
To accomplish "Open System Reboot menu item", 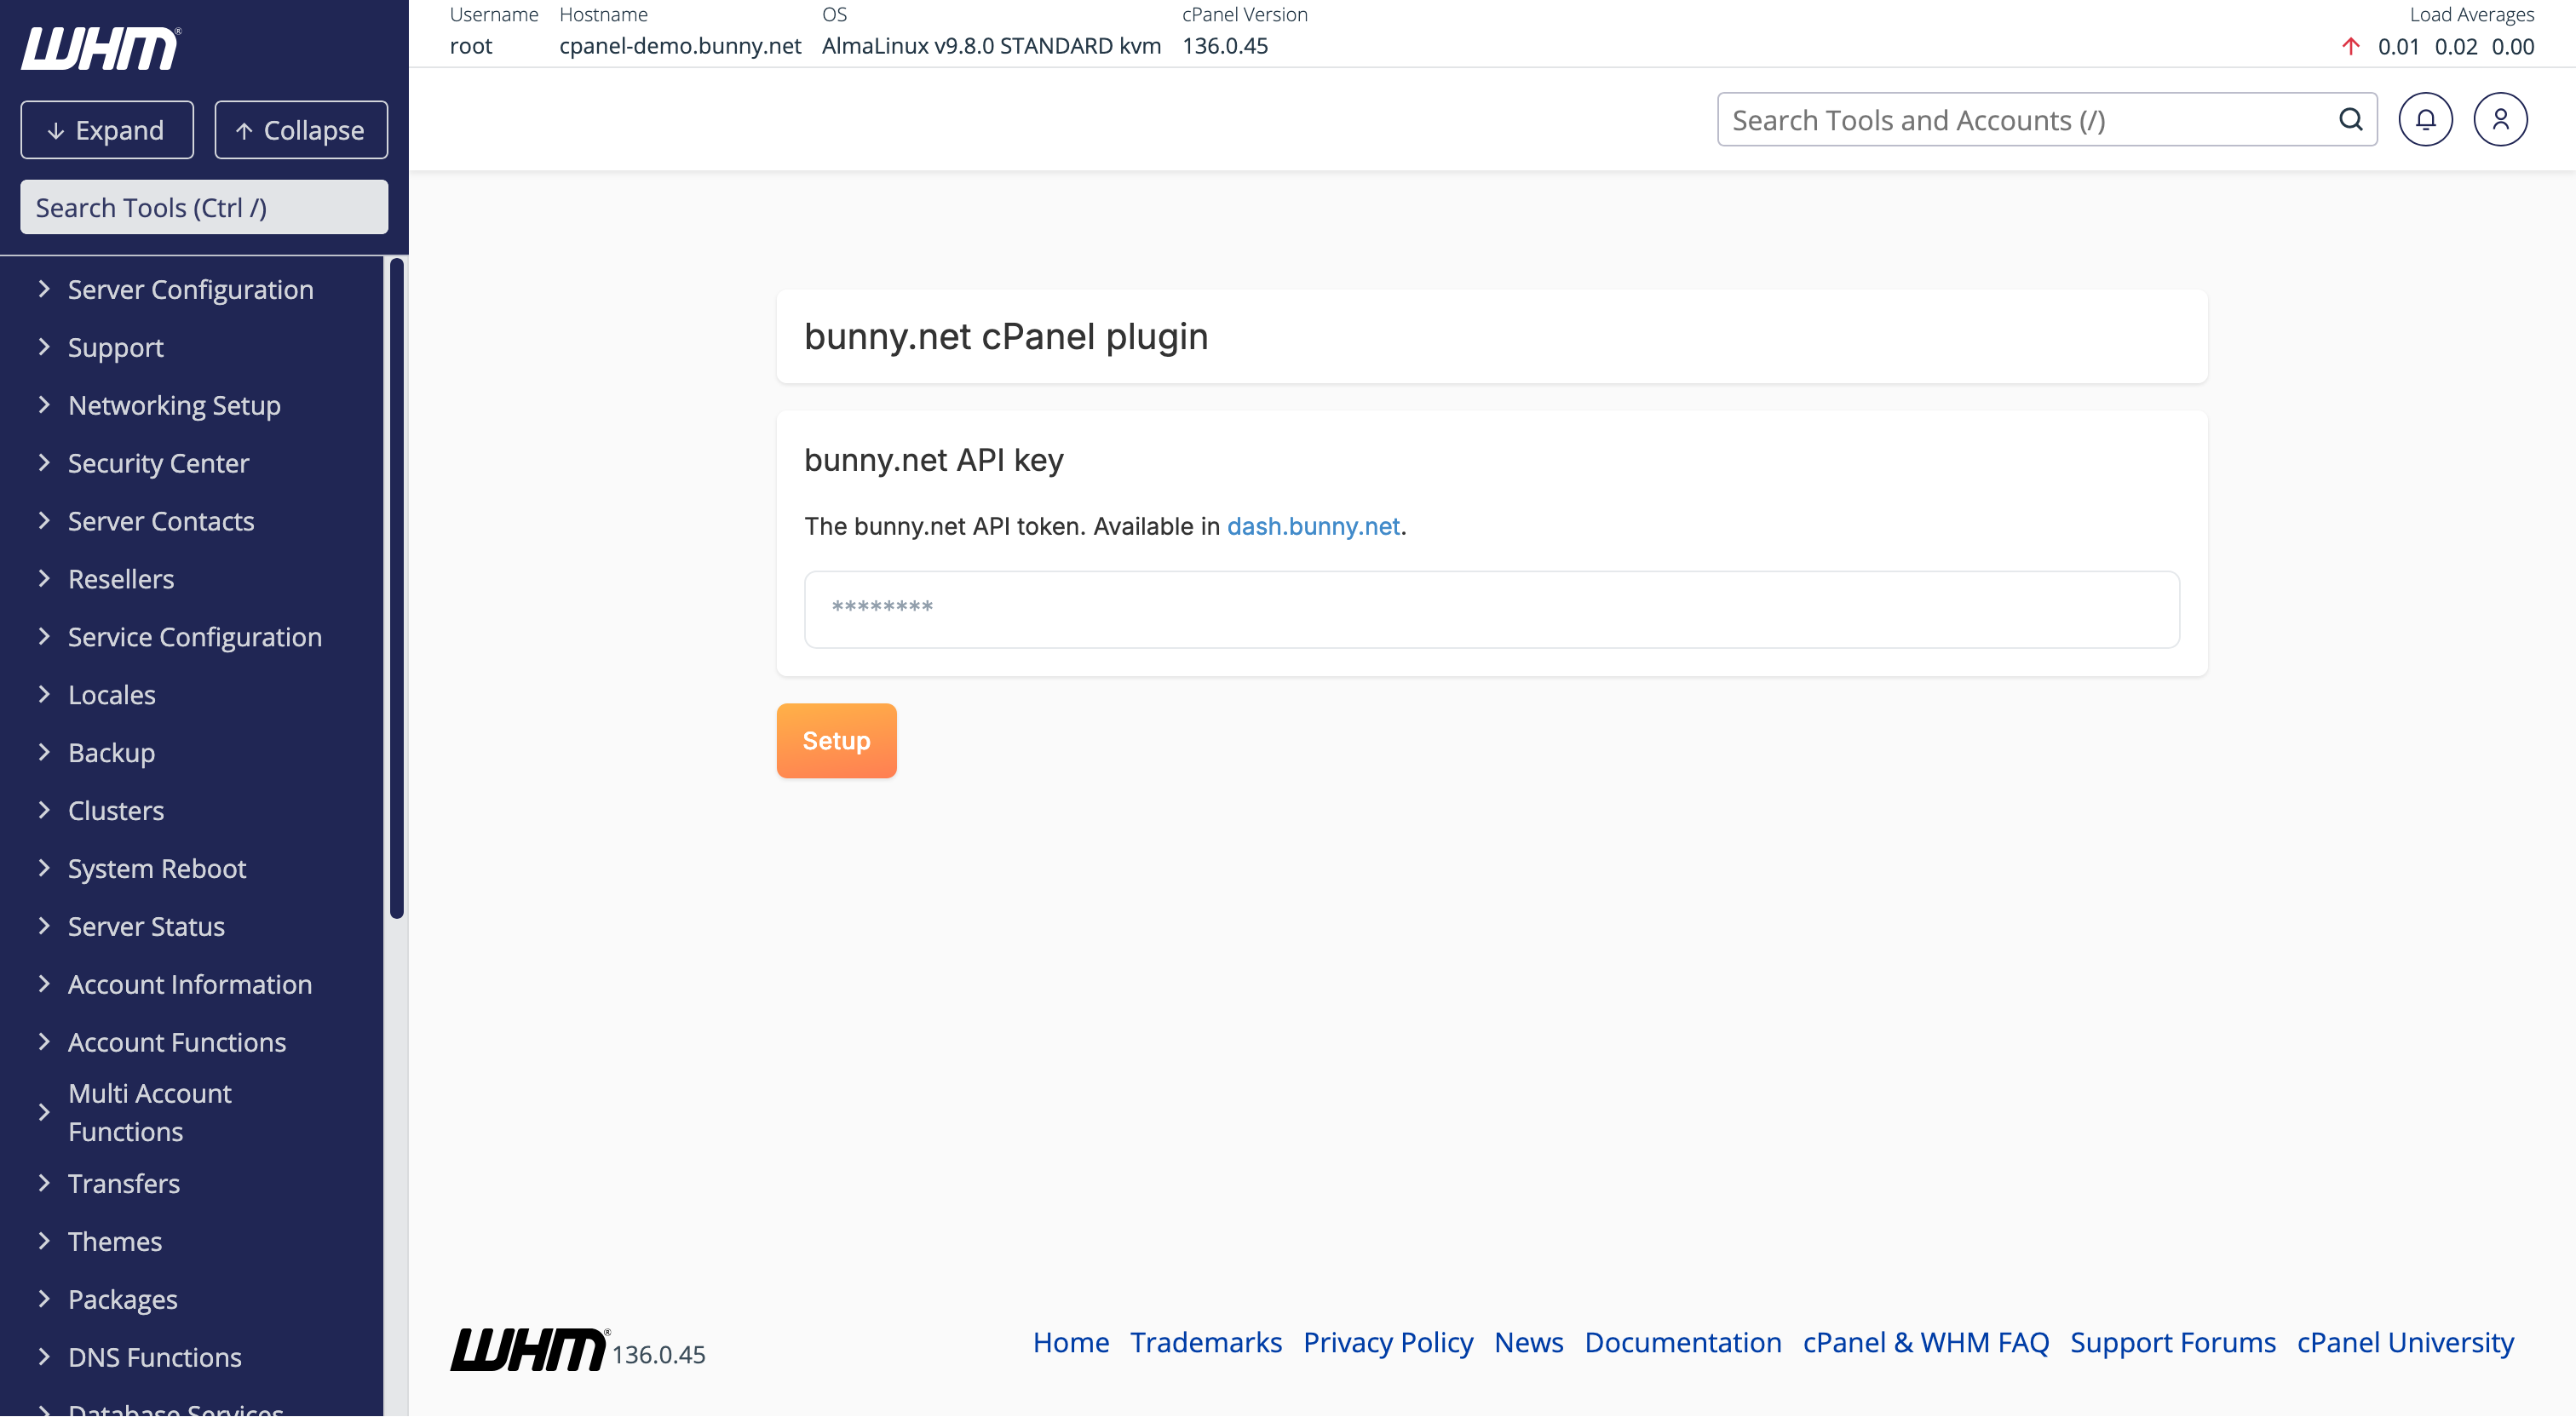I will pyautogui.click(x=157, y=868).
